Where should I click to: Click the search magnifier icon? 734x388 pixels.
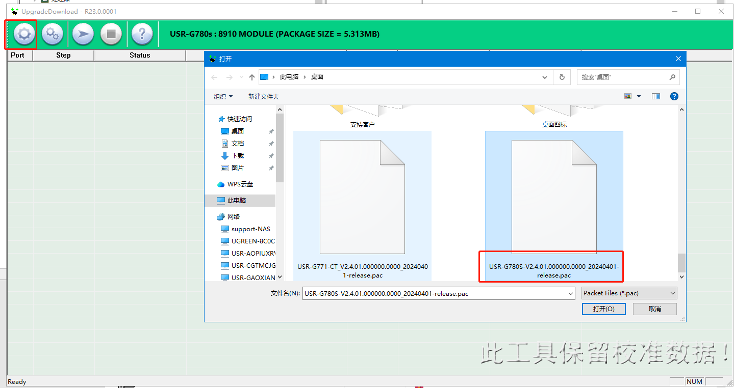[x=672, y=77]
